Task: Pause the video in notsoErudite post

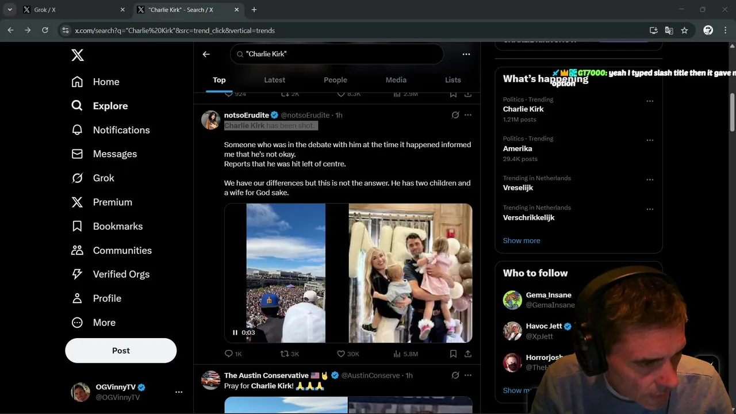Action: pos(235,332)
